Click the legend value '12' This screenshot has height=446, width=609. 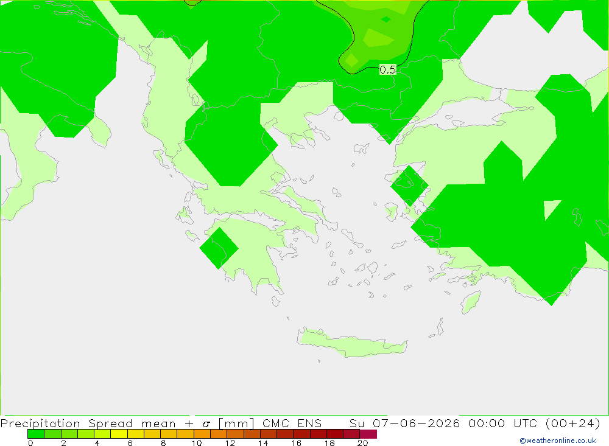pyautogui.click(x=230, y=443)
